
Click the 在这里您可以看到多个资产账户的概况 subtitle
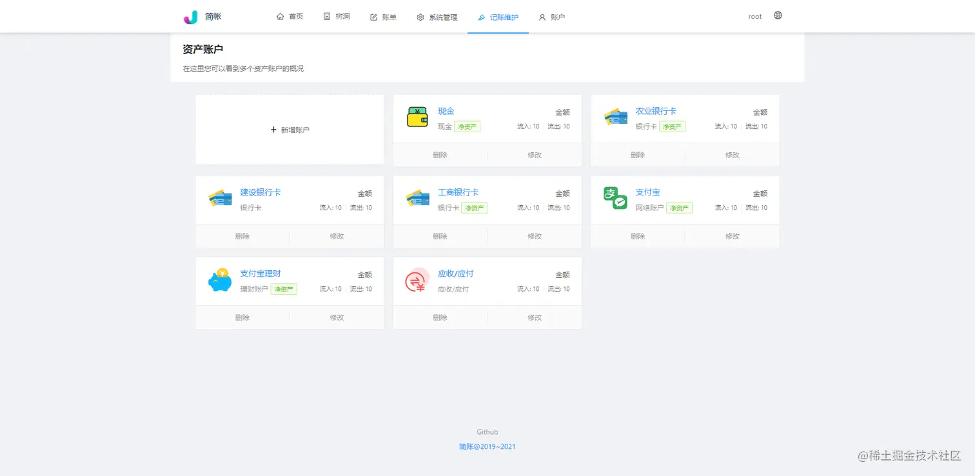click(x=243, y=68)
